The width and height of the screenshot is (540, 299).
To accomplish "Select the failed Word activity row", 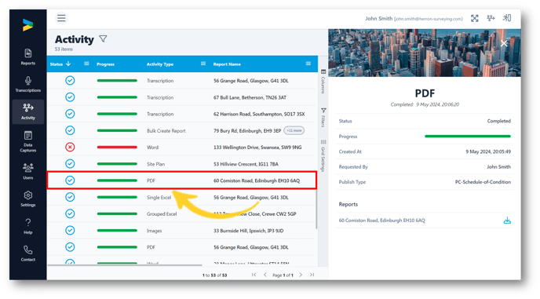I will click(182, 148).
